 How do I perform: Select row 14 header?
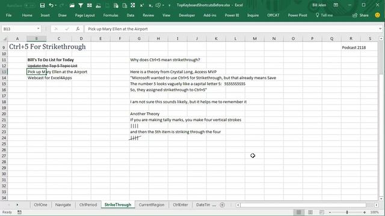coord(4,78)
